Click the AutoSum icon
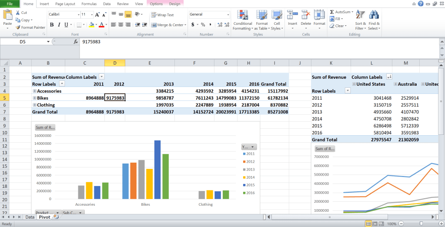Screen dimensions: 445x227 tap(341, 12)
